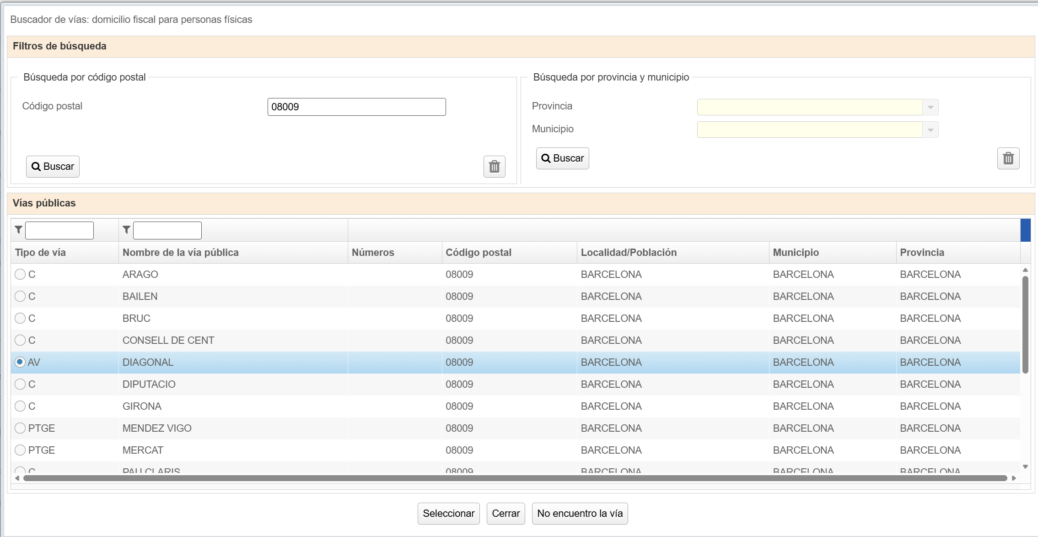Click filter funnel icon for street name

pyautogui.click(x=127, y=230)
